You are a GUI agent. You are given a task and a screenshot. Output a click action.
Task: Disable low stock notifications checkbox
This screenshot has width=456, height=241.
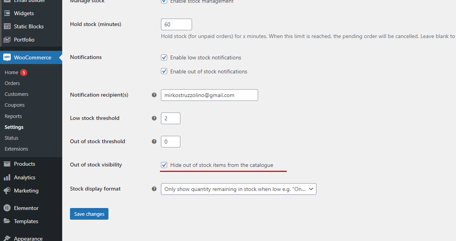(x=164, y=57)
